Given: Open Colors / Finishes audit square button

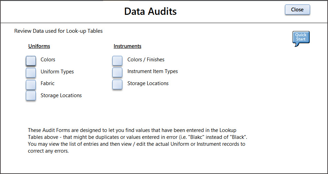Looking at the screenshot, I should [x=117, y=60].
